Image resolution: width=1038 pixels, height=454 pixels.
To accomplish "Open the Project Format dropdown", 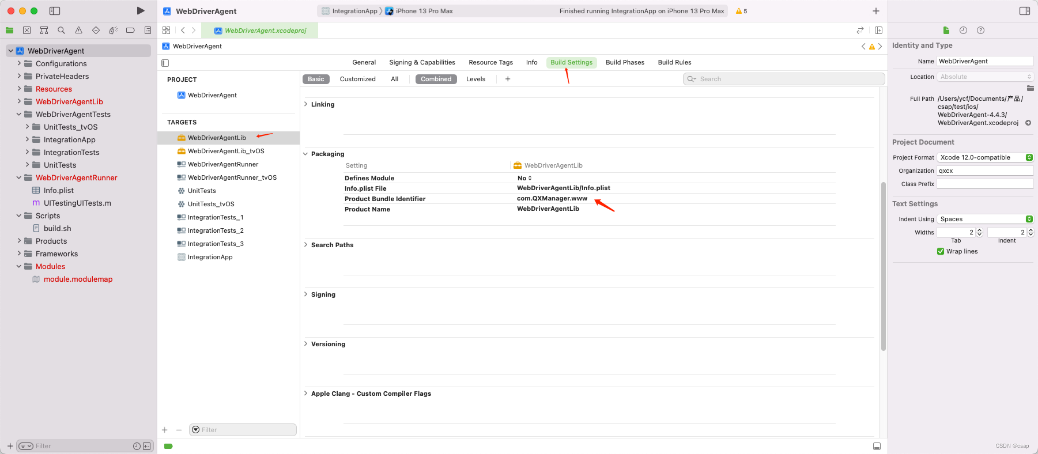I will tap(985, 157).
